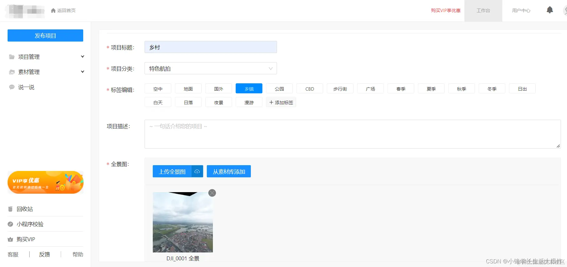The height and width of the screenshot is (267, 567).
Task: Toggle the 公园 tag
Action: [x=279, y=88]
